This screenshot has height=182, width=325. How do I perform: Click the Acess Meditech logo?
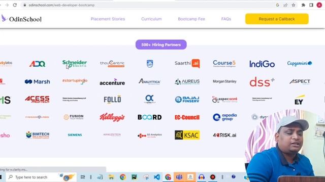click(x=37, y=100)
